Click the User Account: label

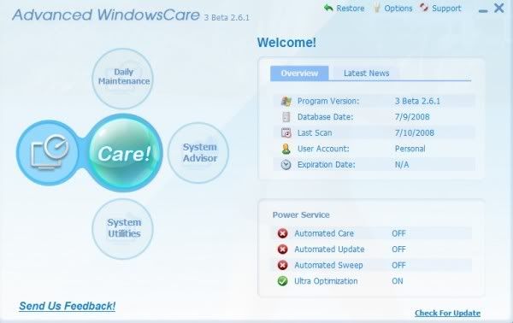click(x=323, y=149)
